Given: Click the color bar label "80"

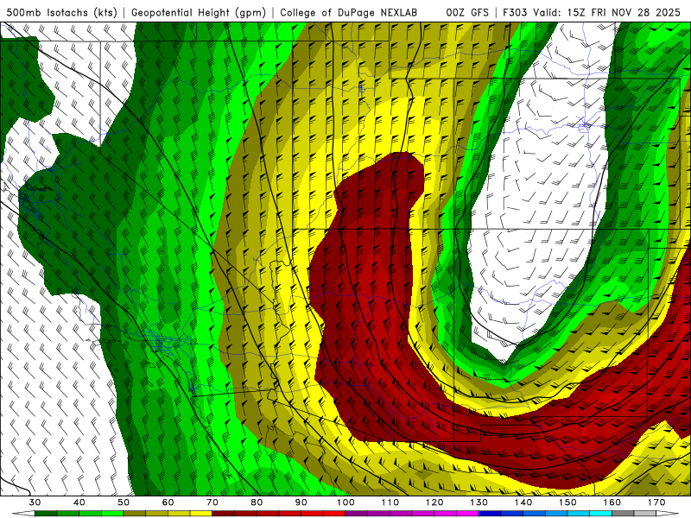Looking at the screenshot, I should [x=257, y=502].
